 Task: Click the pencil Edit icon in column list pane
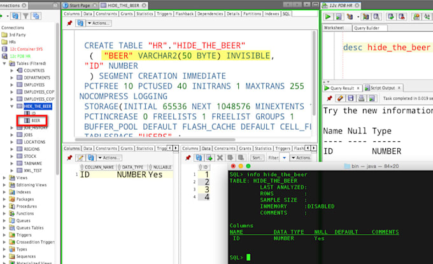[80, 158]
